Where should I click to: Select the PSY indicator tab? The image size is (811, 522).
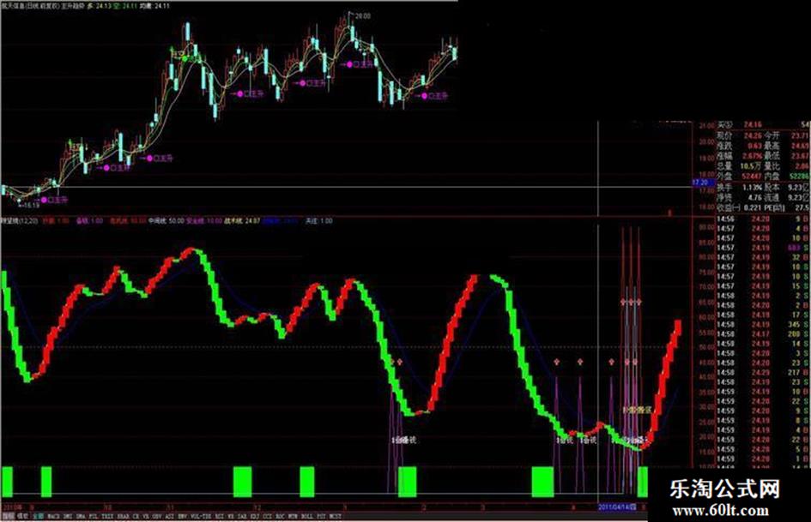point(321,516)
